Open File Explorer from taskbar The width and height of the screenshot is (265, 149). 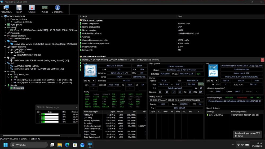[59, 145]
